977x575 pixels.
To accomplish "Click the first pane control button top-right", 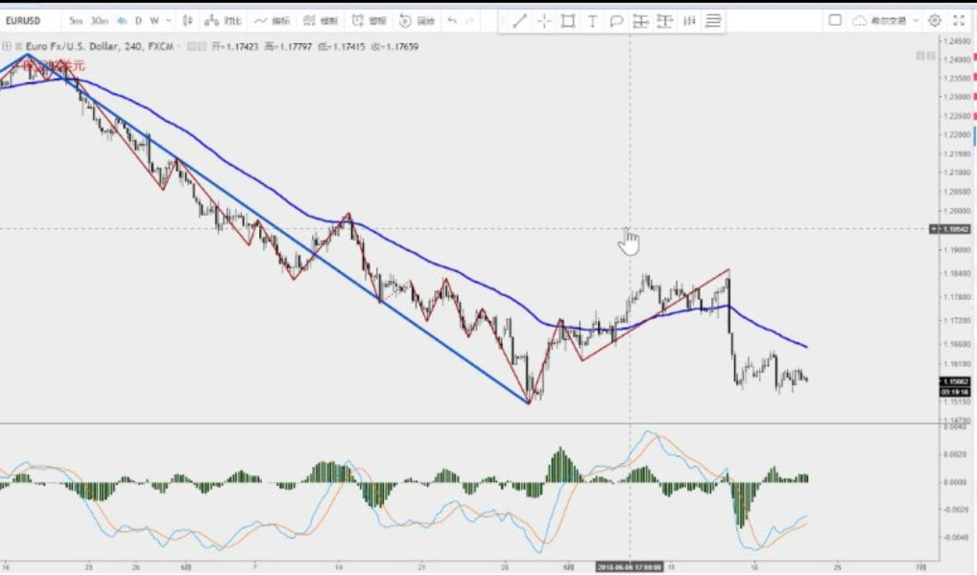I will click(x=920, y=56).
